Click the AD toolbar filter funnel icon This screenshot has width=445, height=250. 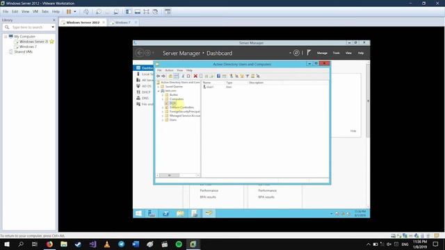[x=248, y=76]
